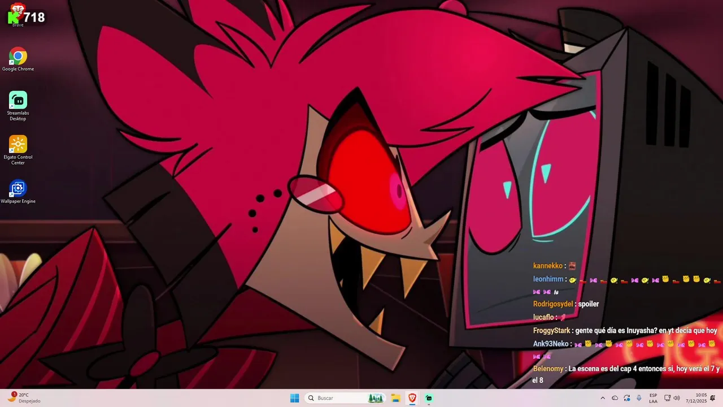Open the Wallpaper Engine desktop shortcut
This screenshot has width=723, height=407.
point(18,192)
